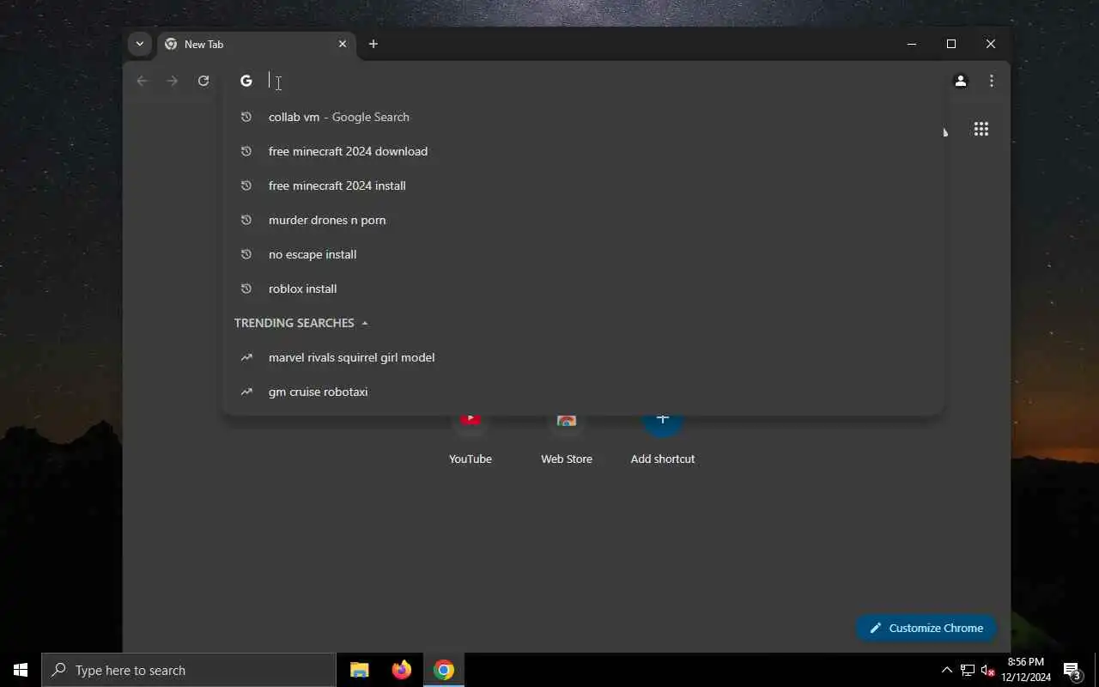Click trending icon beside 'gm cruise robotaxi'
This screenshot has height=687, width=1099.
click(246, 392)
